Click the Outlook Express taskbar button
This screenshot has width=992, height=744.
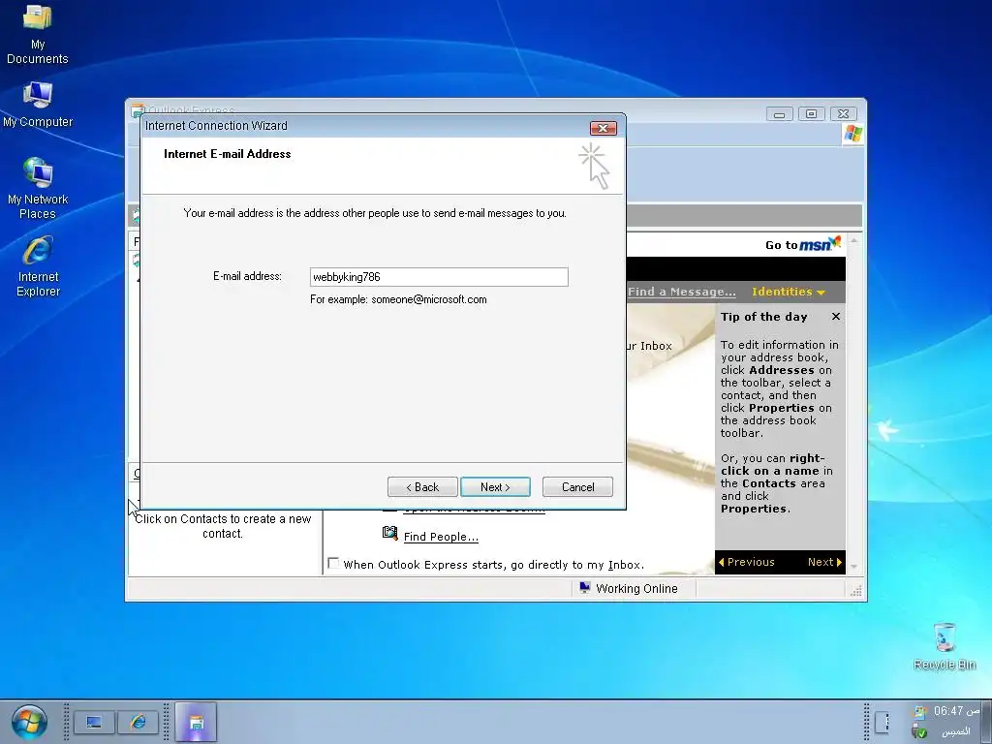click(196, 722)
